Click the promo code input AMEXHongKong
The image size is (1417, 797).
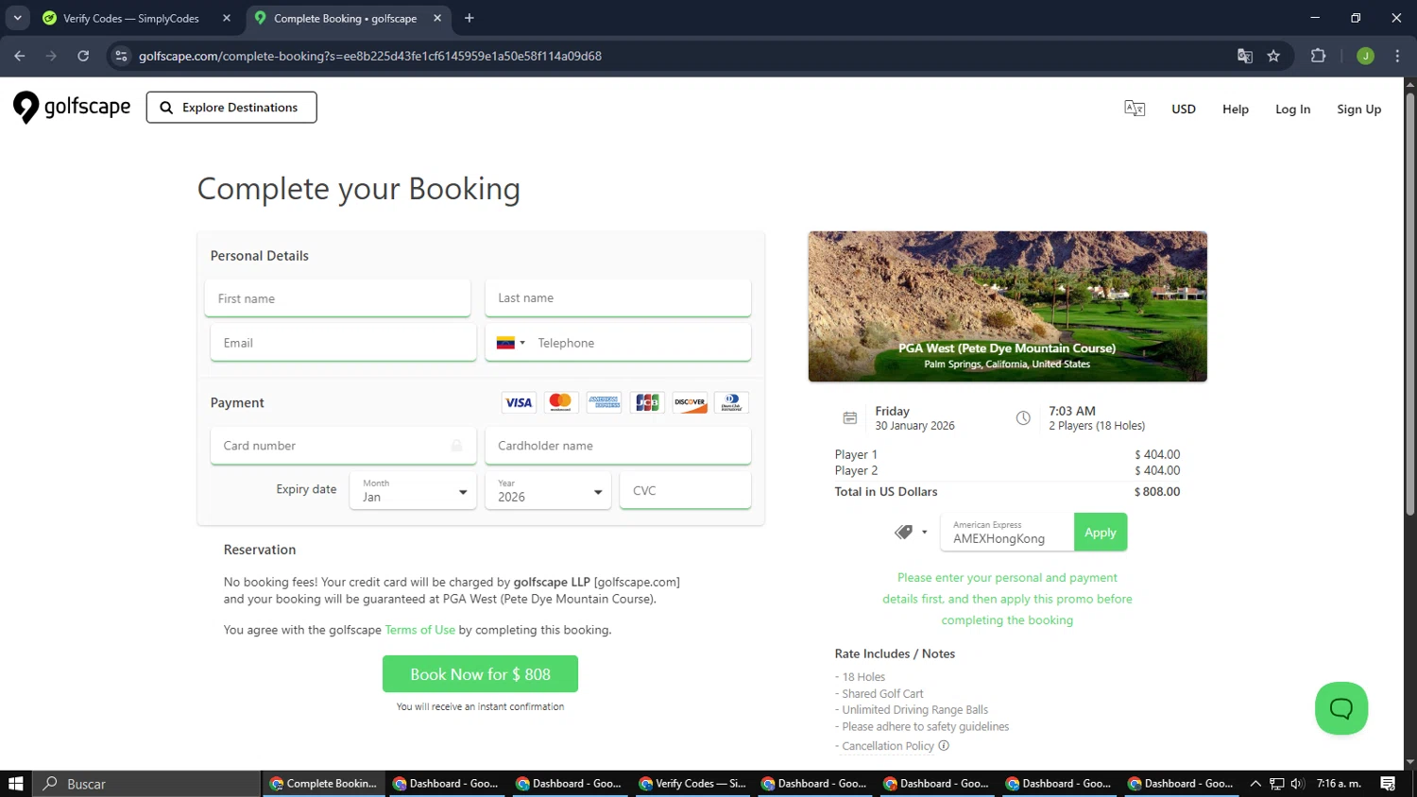1007,533
